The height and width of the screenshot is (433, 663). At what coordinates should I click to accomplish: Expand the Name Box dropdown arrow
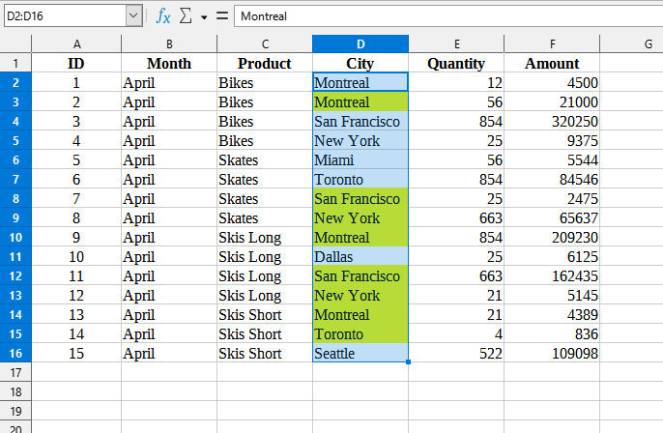132,16
